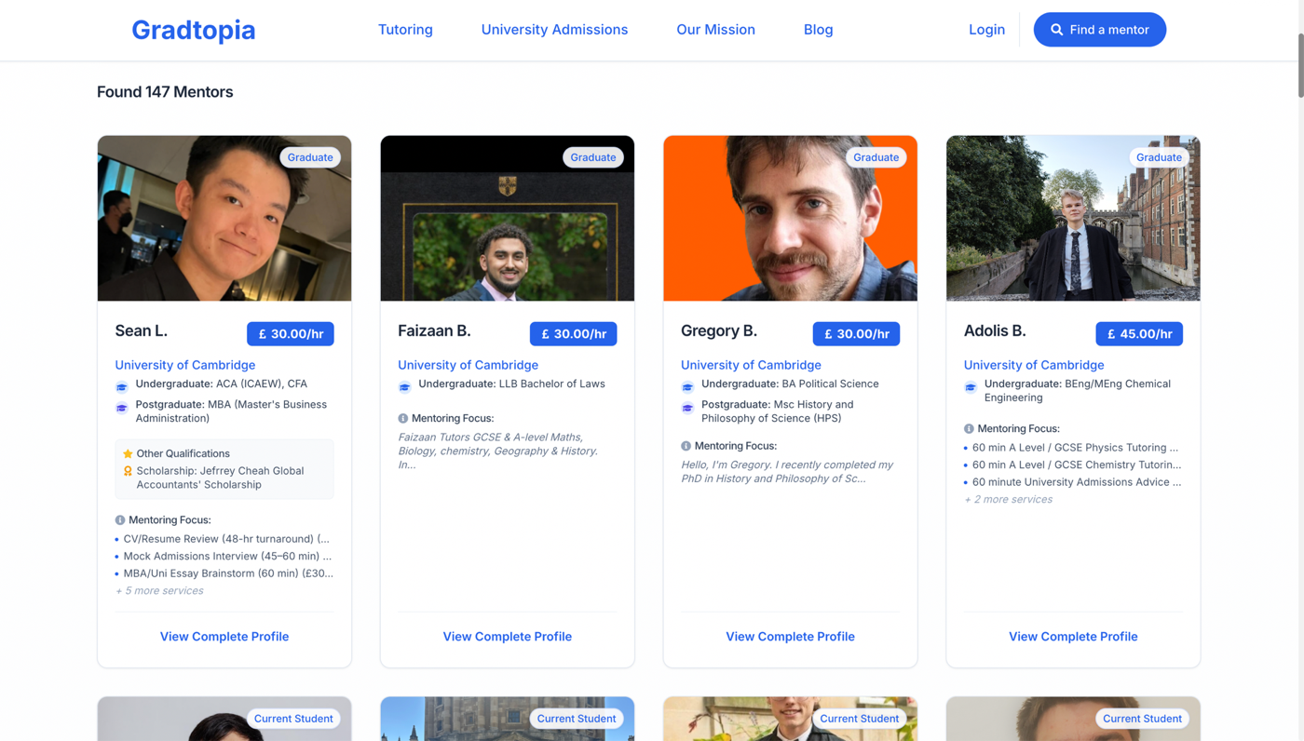Click University of Cambridge under Faizaan B.
Viewport: 1304px width, 741px height.
click(x=468, y=365)
